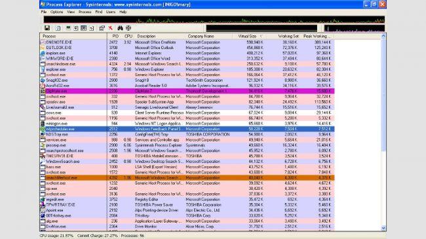This screenshot has height=239, width=426.
Task: Select the lsass.exe process row
Action: (187, 167)
